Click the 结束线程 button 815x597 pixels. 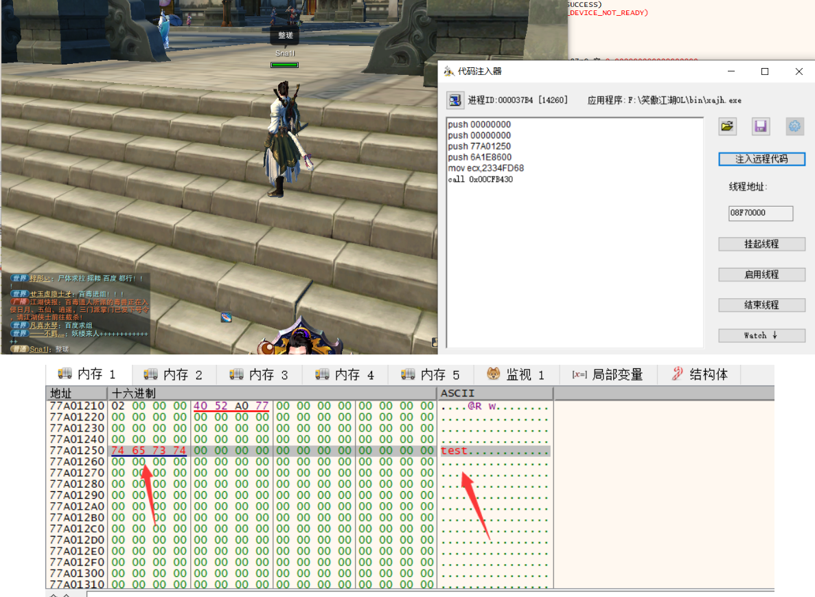point(761,305)
